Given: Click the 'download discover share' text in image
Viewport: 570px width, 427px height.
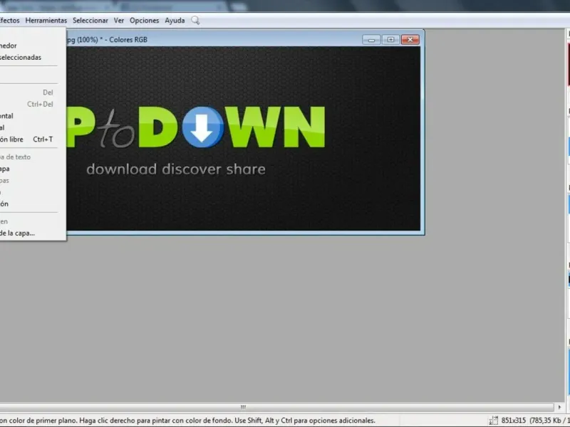Looking at the screenshot, I should (176, 169).
